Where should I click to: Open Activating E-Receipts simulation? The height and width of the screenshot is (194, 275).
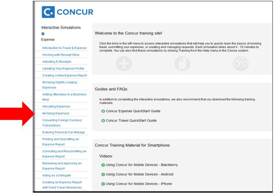pyautogui.click(x=57, y=62)
